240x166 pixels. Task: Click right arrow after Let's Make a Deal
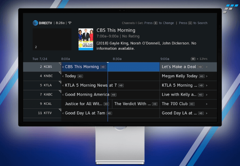click(x=207, y=67)
